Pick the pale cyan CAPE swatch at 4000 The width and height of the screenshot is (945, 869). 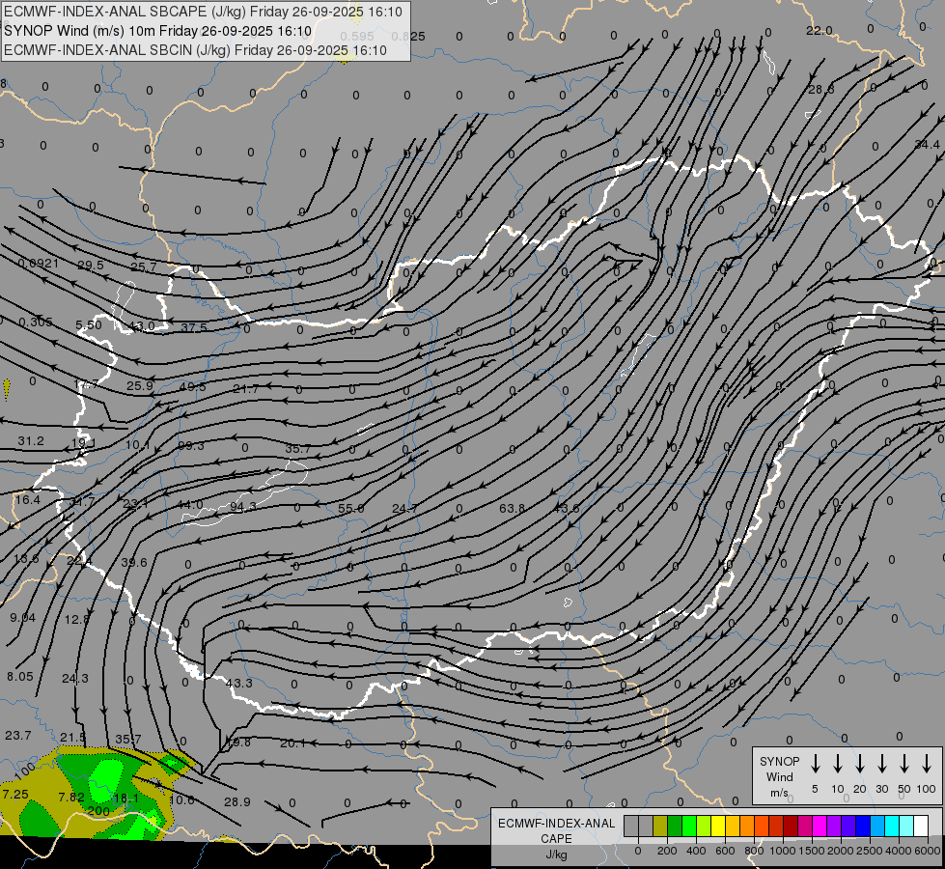[x=905, y=827]
